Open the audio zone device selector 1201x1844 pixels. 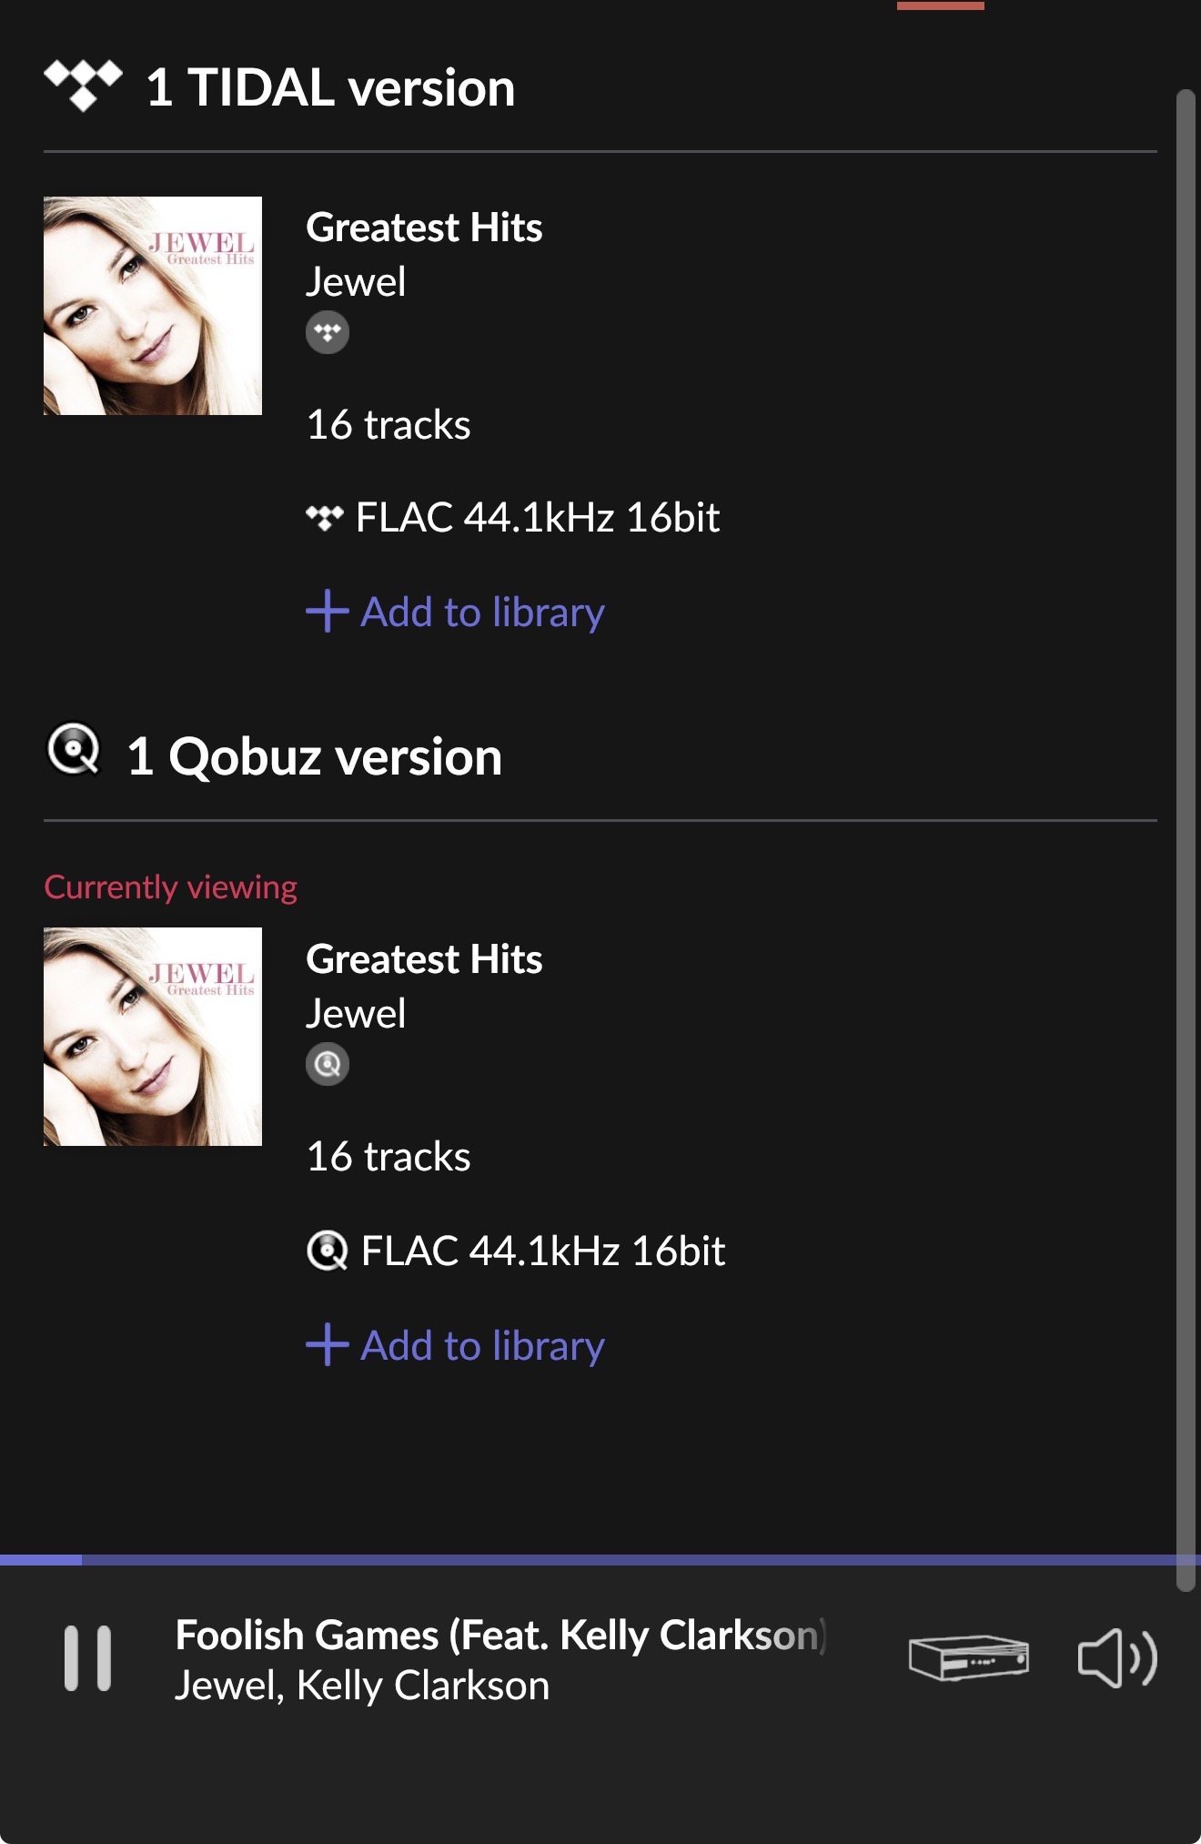968,1657
